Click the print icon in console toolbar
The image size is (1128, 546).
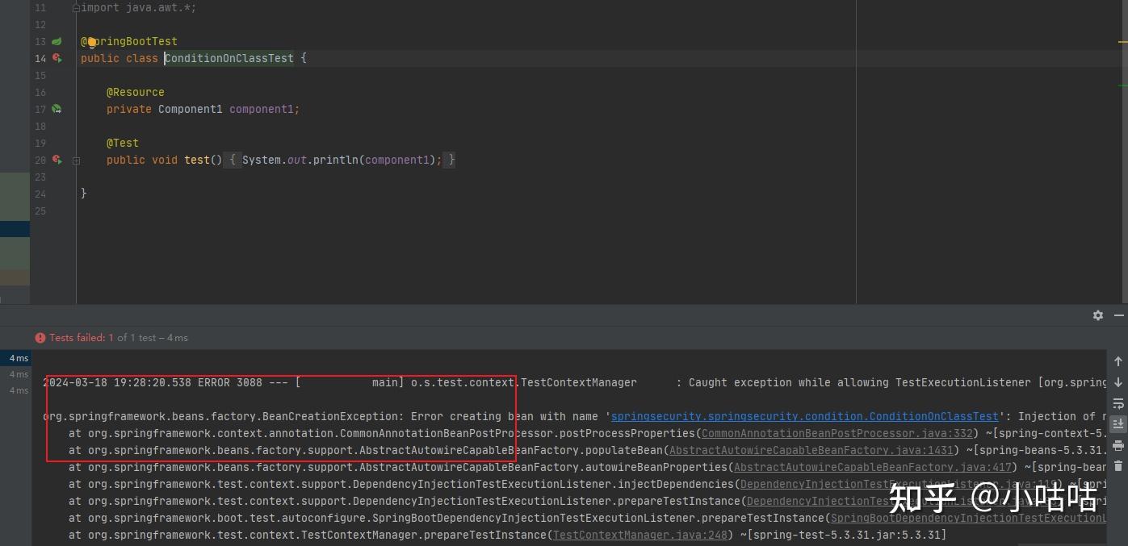pos(1118,445)
